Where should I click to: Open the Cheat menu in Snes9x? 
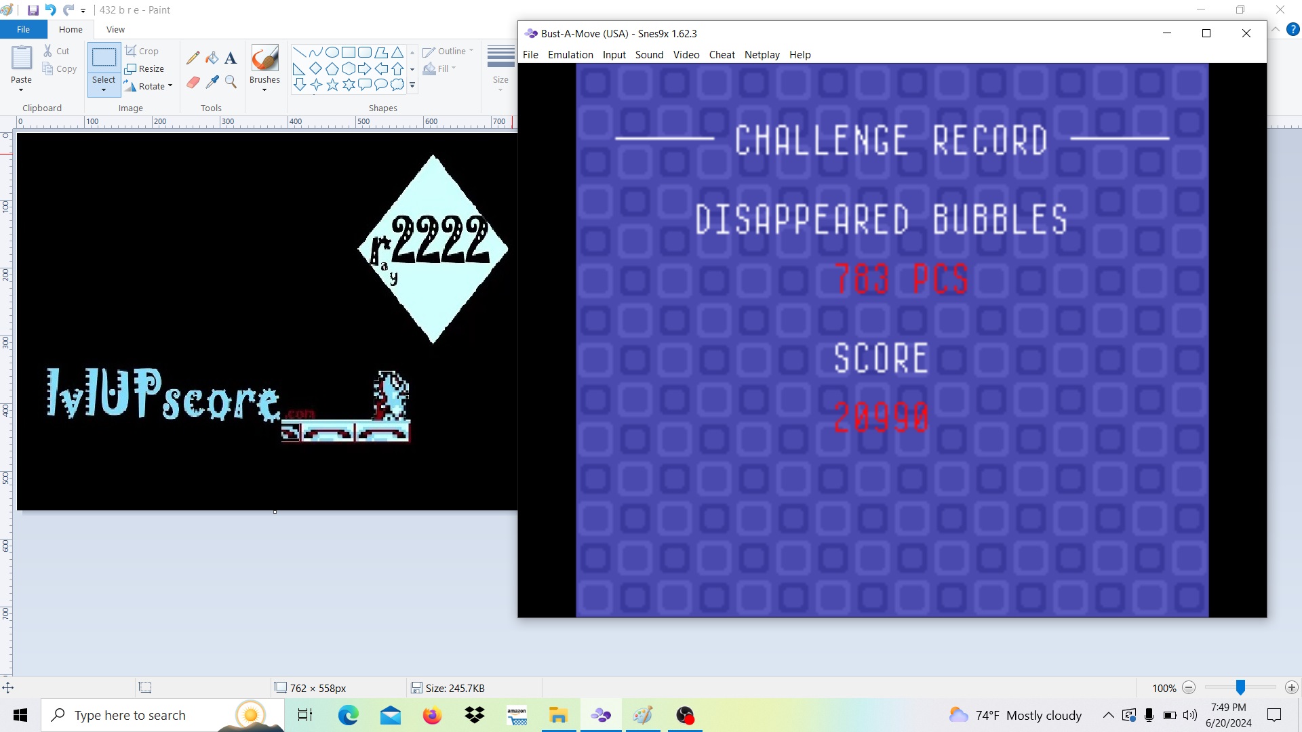pyautogui.click(x=722, y=55)
